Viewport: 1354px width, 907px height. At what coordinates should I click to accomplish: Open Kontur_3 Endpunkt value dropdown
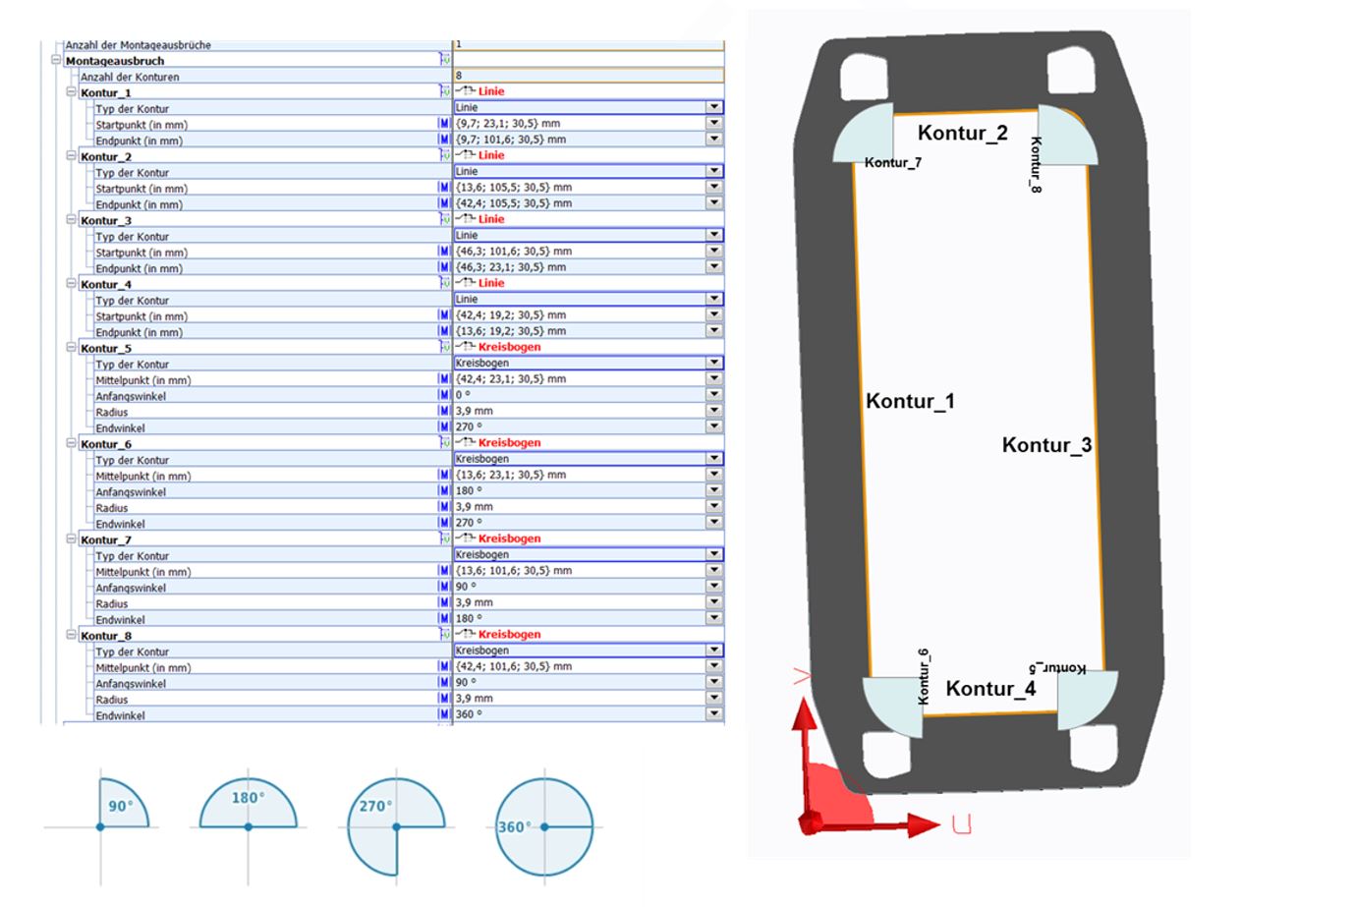(x=714, y=267)
